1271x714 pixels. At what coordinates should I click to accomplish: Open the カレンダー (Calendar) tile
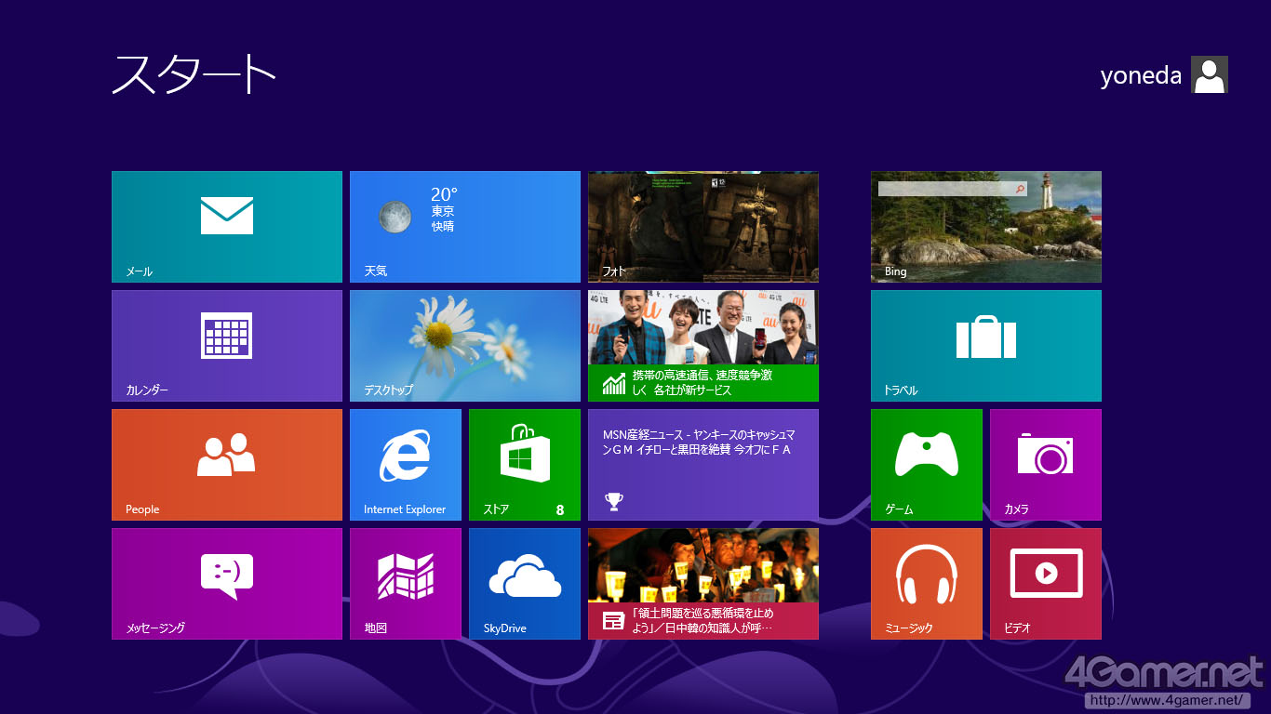pyautogui.click(x=227, y=346)
